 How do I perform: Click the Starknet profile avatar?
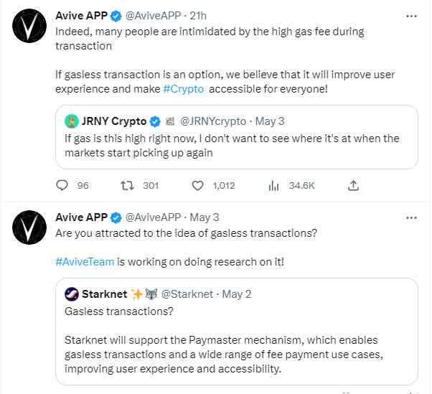coord(72,294)
